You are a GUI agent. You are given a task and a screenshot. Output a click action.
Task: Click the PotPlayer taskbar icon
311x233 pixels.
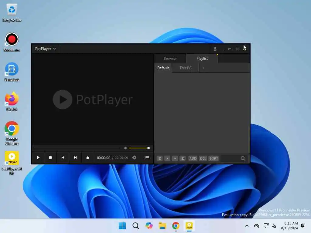pos(189,226)
